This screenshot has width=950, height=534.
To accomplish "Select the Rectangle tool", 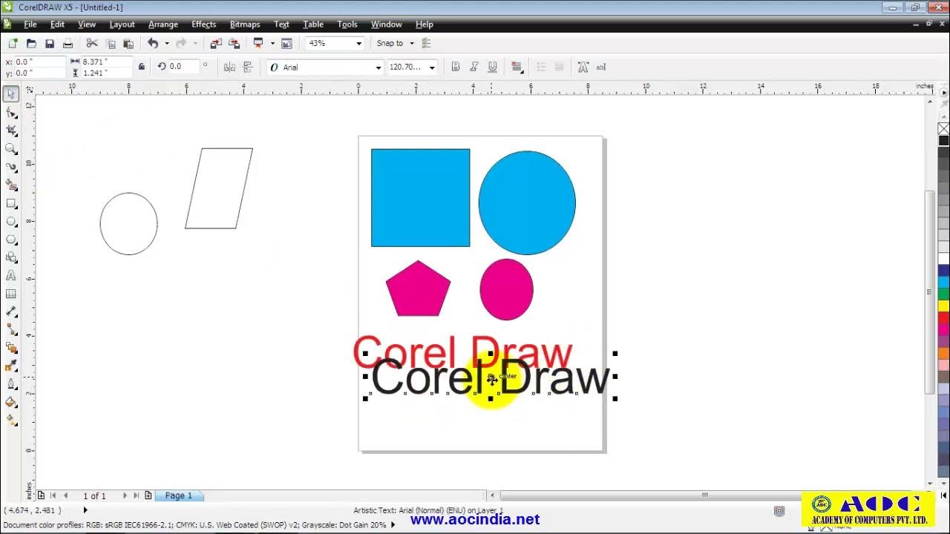I will coord(11,203).
